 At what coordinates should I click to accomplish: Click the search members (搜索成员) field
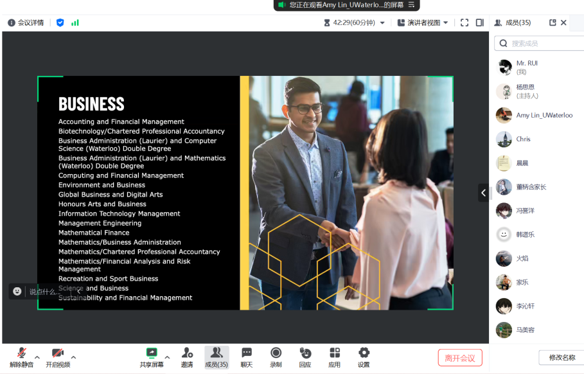point(539,43)
